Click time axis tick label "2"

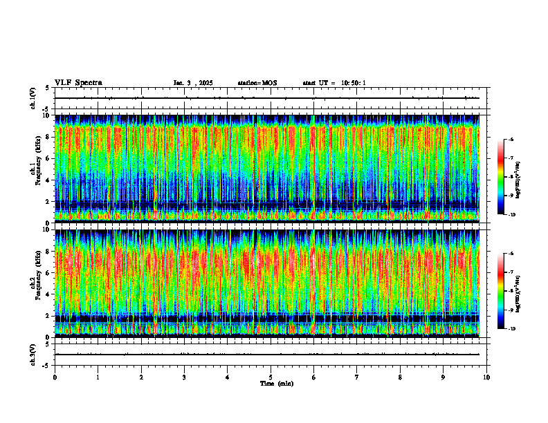pyautogui.click(x=141, y=377)
